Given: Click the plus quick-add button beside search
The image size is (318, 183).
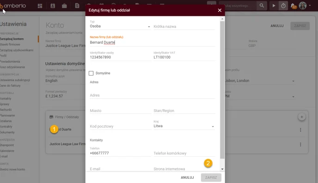Looking at the screenshot, I should pyautogui.click(x=212, y=5).
